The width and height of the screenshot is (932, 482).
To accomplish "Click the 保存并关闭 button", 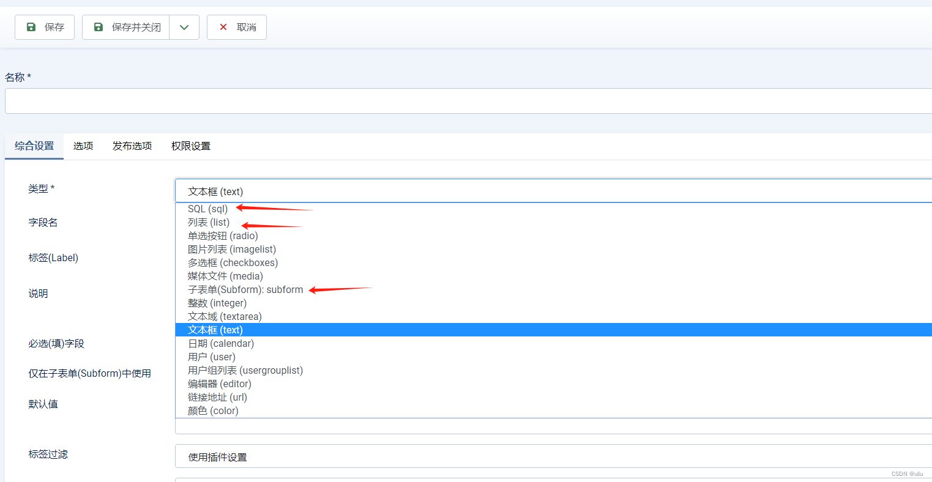I will [x=126, y=28].
